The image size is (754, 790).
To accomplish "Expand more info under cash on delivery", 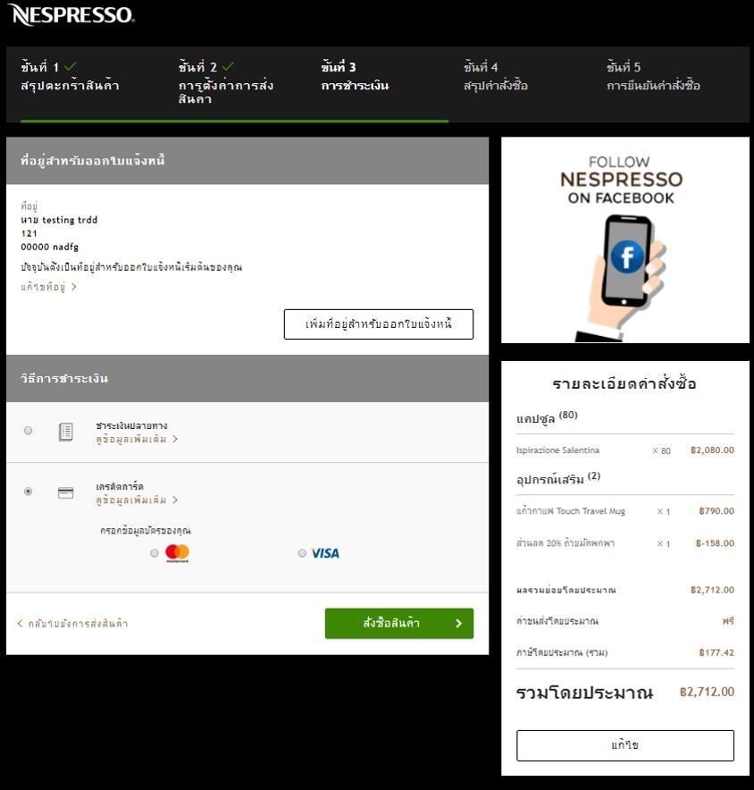I will (x=137, y=440).
